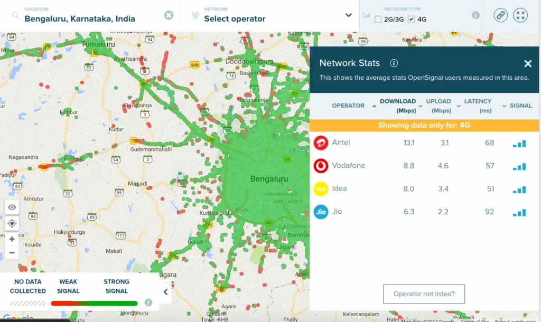Click Idea's latency value 51

click(x=490, y=188)
